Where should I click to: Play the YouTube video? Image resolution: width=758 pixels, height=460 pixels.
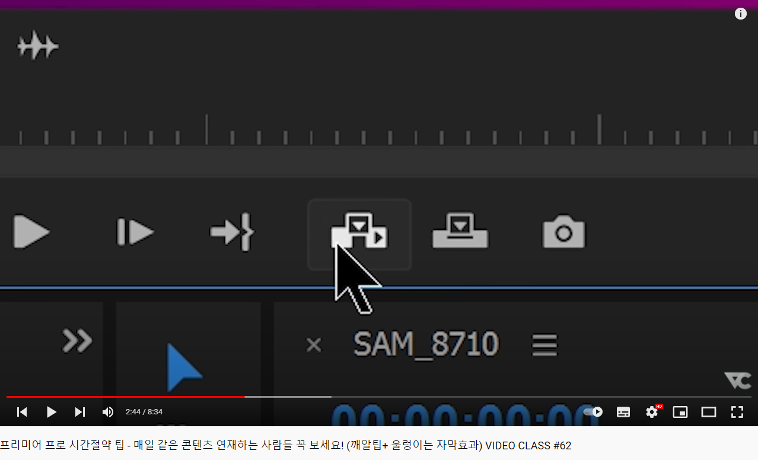click(52, 411)
